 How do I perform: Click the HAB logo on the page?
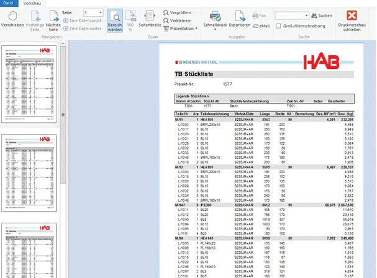[x=321, y=62]
